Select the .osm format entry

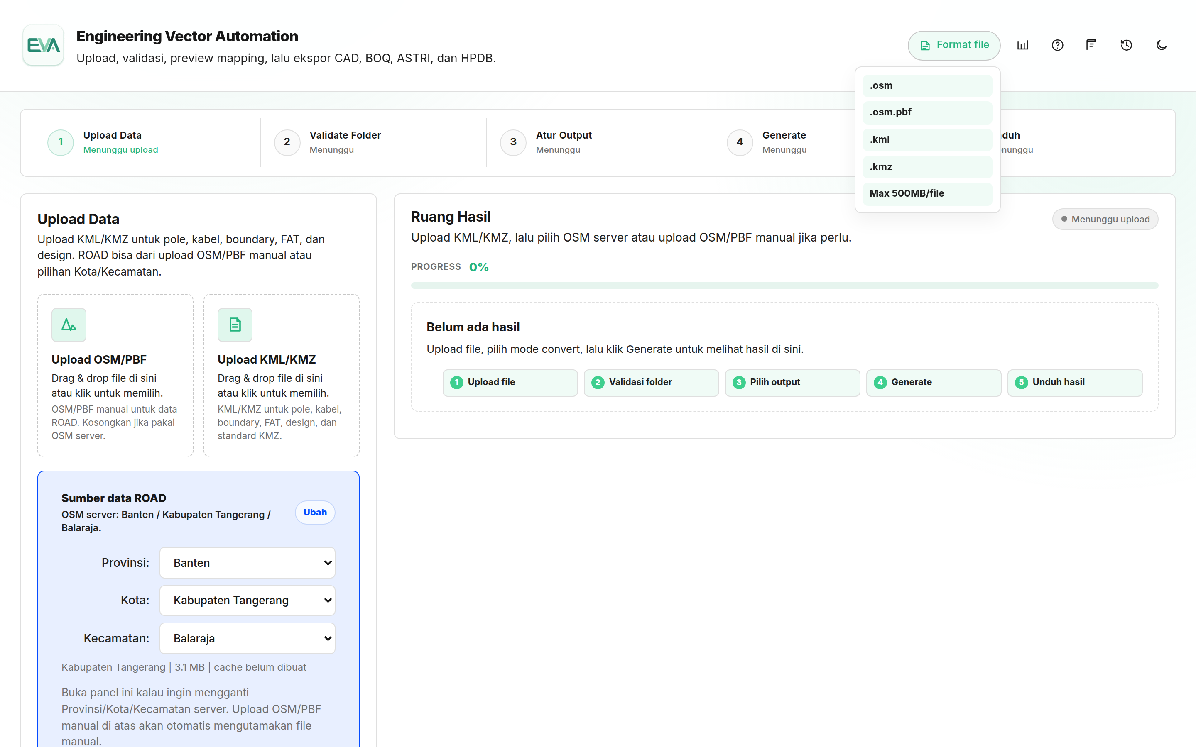coord(927,85)
